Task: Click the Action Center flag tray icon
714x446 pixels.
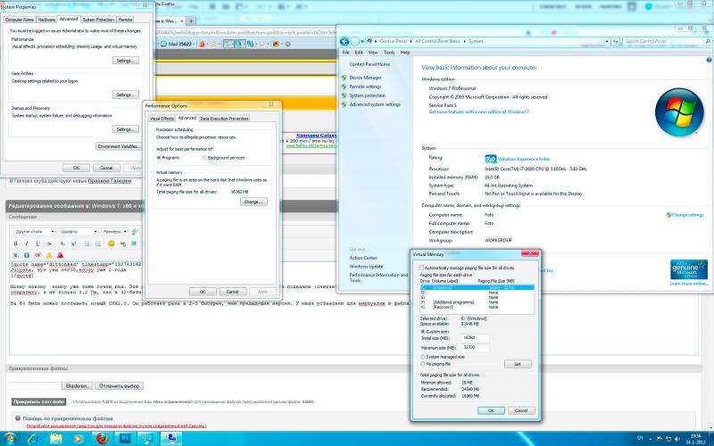Action: pyautogui.click(x=659, y=439)
